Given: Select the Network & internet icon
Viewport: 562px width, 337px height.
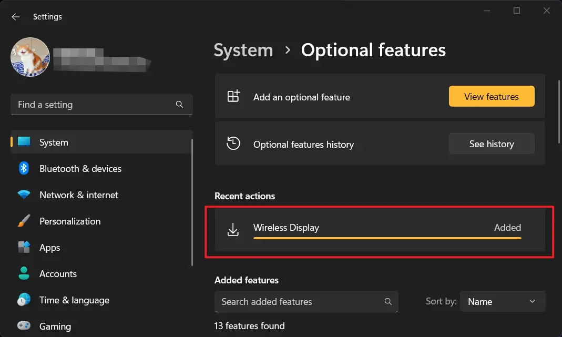Looking at the screenshot, I should [x=23, y=195].
